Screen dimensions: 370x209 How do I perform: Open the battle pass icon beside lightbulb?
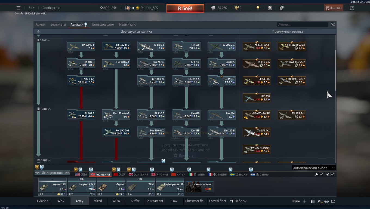[x=270, y=8]
